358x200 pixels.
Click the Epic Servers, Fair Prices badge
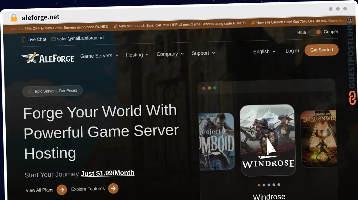tap(53, 91)
